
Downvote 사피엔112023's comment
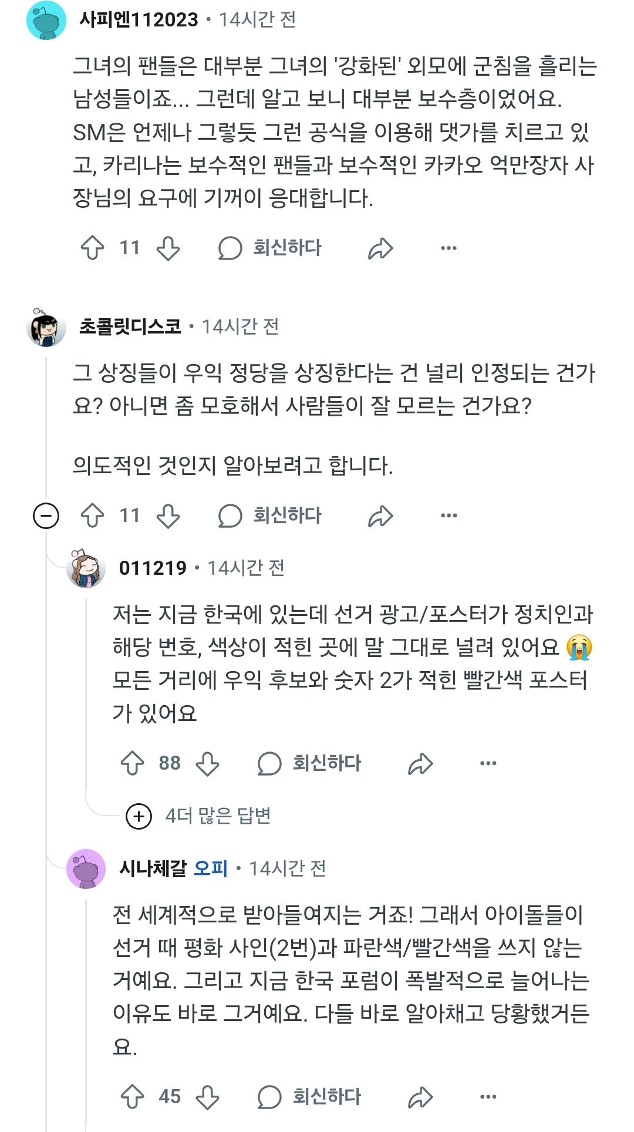point(168,248)
